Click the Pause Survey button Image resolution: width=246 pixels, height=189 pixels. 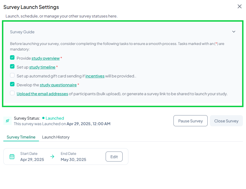(x=190, y=121)
